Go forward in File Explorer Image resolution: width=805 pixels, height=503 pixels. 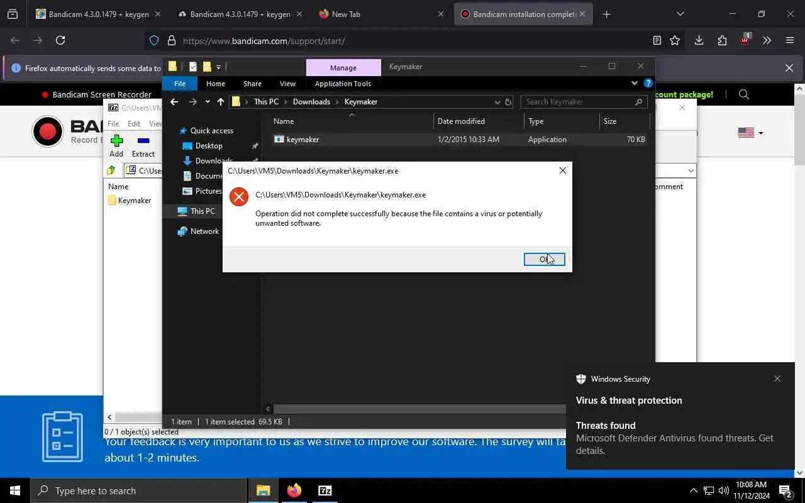pos(193,102)
